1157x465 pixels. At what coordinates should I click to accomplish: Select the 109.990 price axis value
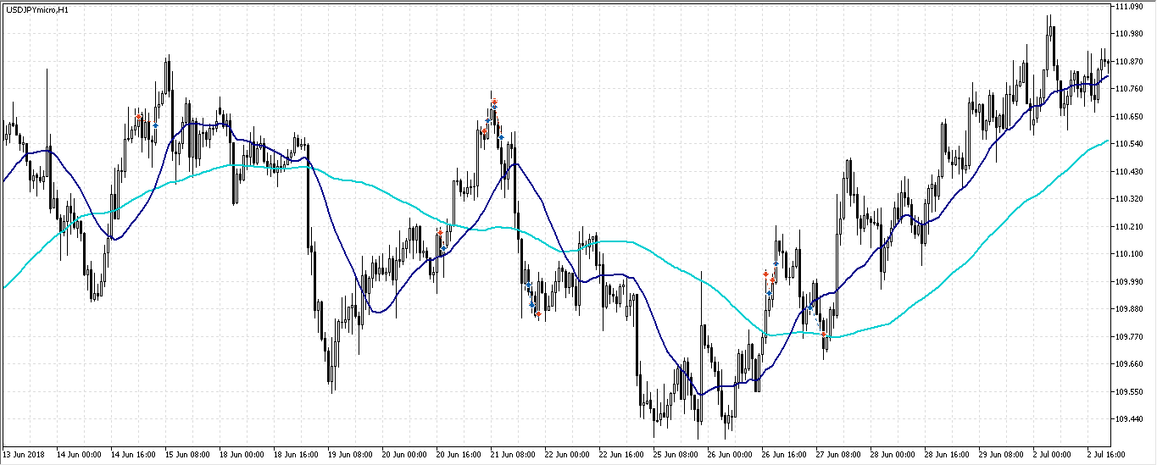tap(1130, 281)
